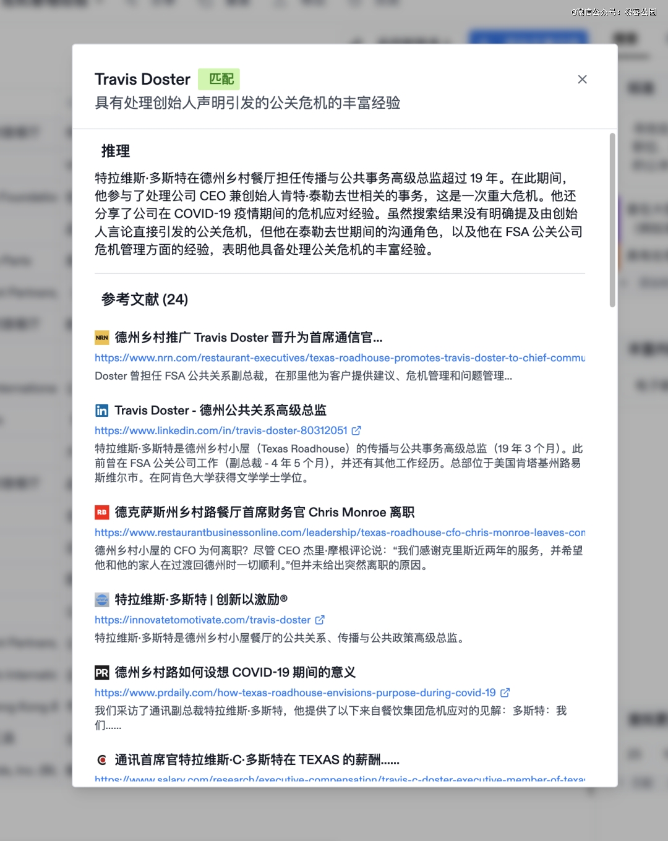Click the LinkedIn icon next to Travis Doster
The height and width of the screenshot is (841, 668).
101,411
